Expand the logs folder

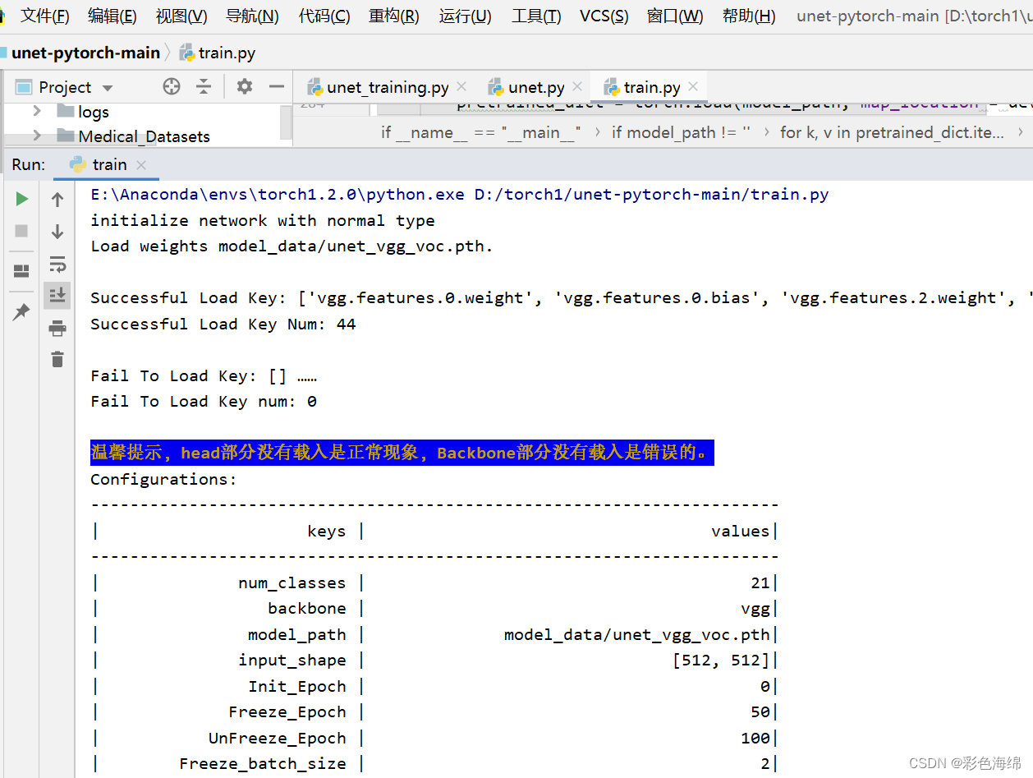(35, 112)
